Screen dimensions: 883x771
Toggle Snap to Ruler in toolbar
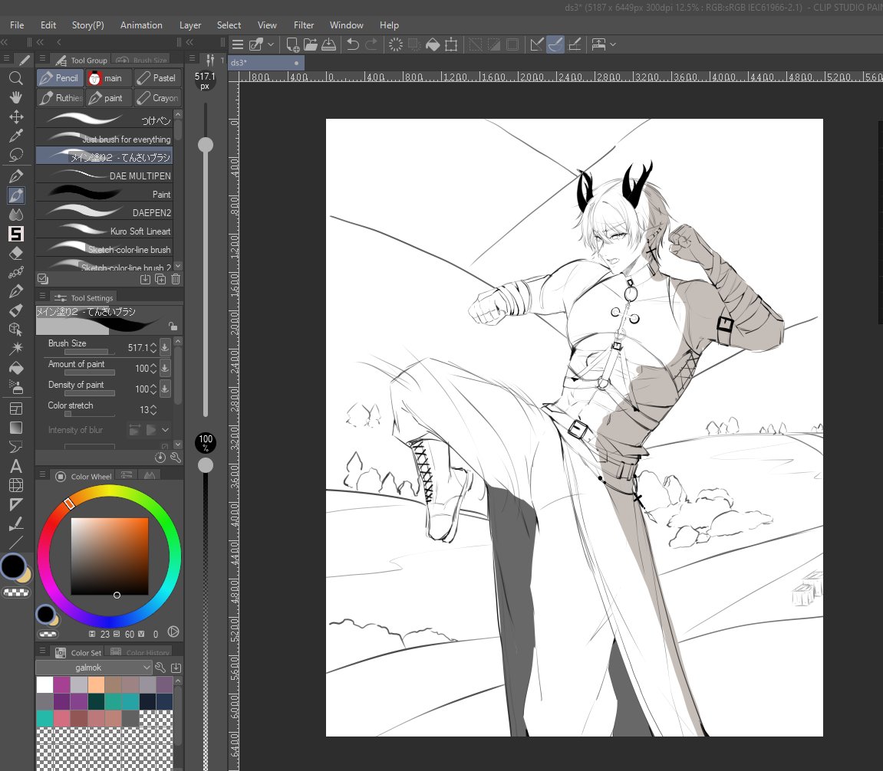(x=537, y=44)
